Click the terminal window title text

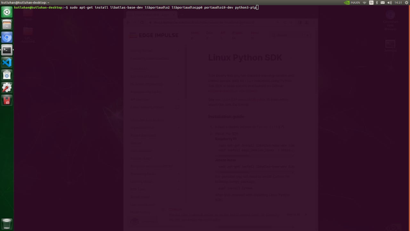click(25, 3)
